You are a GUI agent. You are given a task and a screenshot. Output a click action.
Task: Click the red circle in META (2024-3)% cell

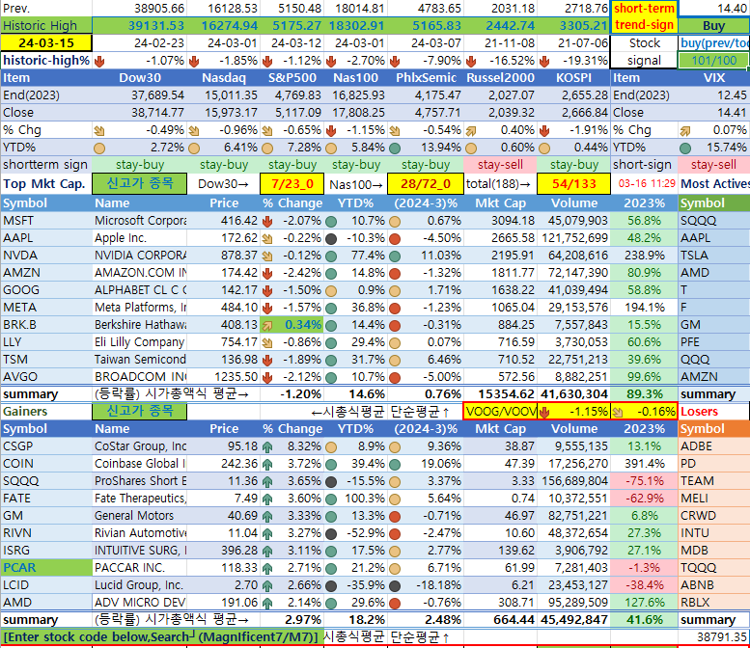pyautogui.click(x=395, y=309)
